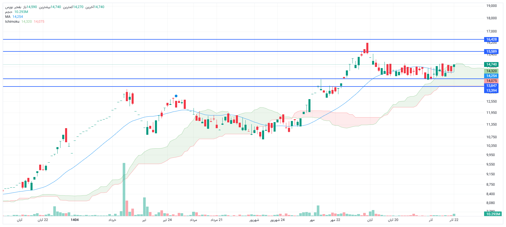The height and width of the screenshot is (227, 506).
Task: Click the pink 14,075 label on price axis
Action: click(x=491, y=81)
